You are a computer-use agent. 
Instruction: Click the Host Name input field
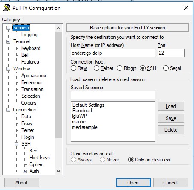(113, 53)
